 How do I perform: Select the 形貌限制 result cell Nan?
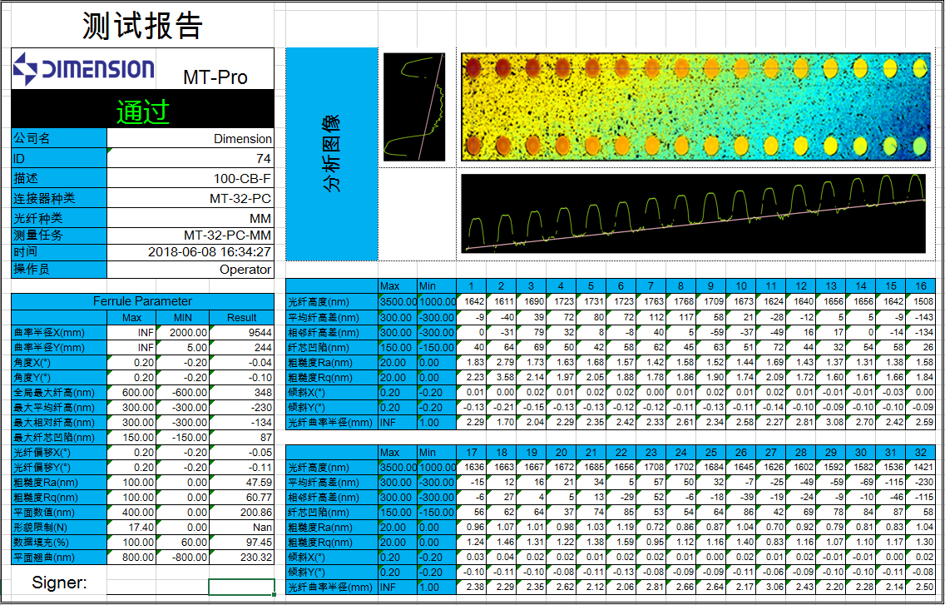pos(241,527)
